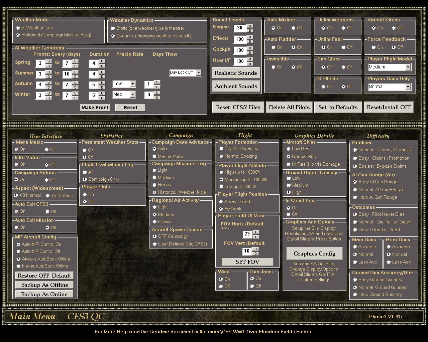This screenshot has height=342, width=428.
Task: Choose Manual/Auto campaign date advance
Action: click(154, 157)
